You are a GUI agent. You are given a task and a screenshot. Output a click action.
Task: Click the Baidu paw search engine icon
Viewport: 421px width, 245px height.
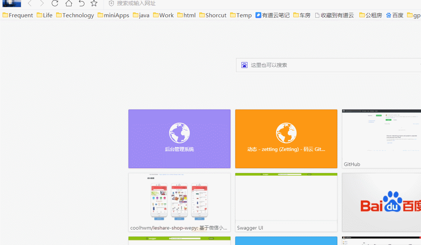244,65
